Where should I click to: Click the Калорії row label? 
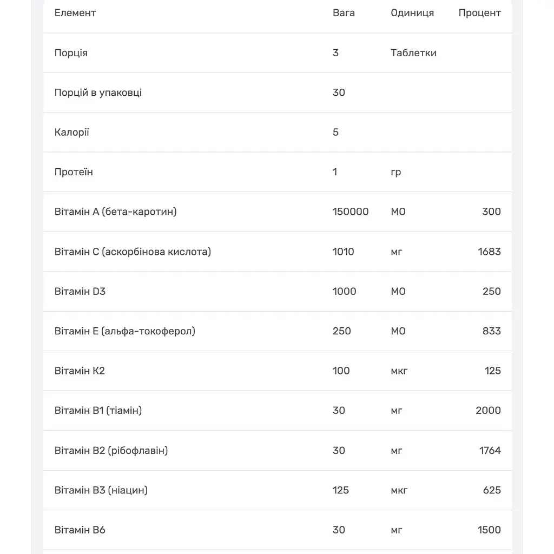(x=72, y=132)
